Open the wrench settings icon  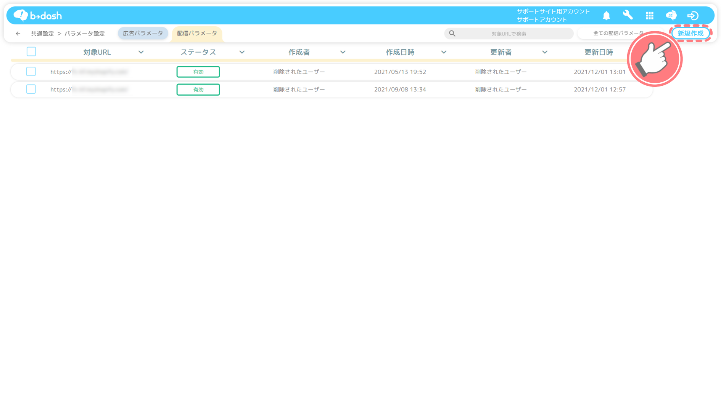(x=628, y=15)
